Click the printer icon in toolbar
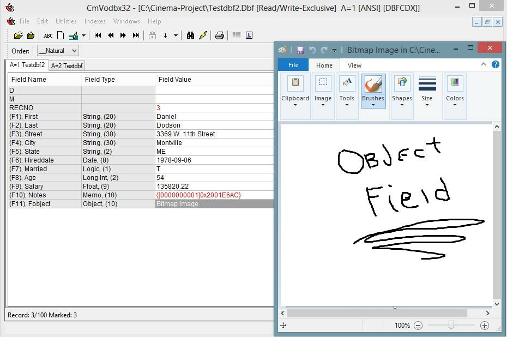 (219, 35)
